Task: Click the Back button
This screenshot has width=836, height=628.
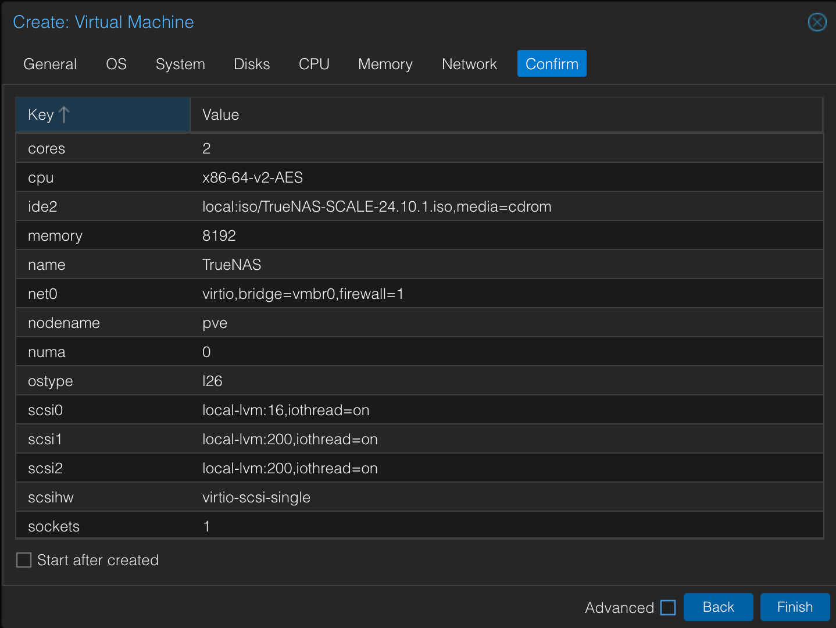Action: click(x=718, y=607)
